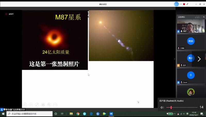
Task: Select the Dawei participant tile
Action: [191, 75]
